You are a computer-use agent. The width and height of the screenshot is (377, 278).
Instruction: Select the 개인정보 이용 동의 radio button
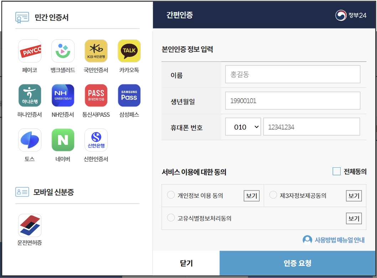point(171,195)
